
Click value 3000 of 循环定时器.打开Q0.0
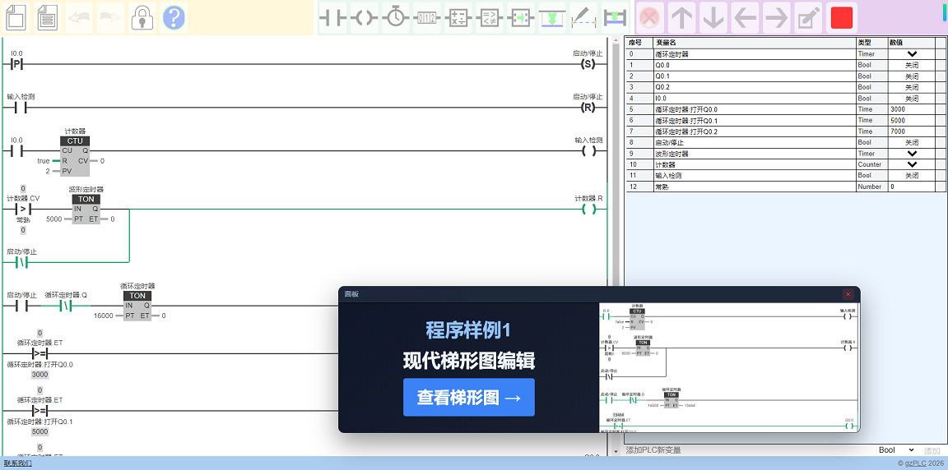912,109
